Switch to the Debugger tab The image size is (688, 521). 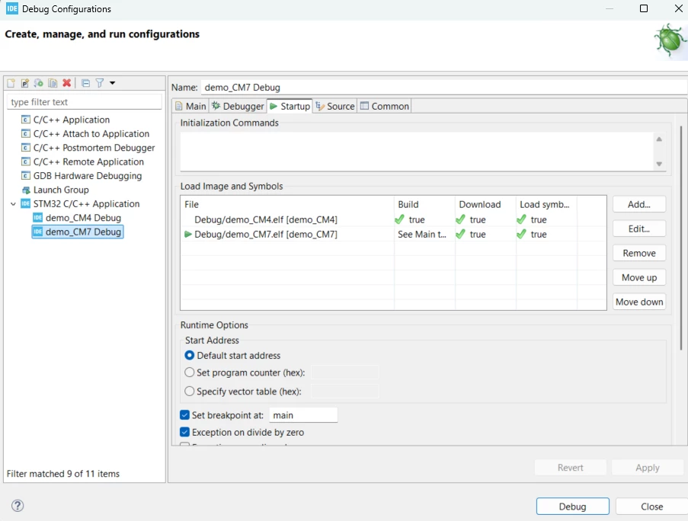pyautogui.click(x=238, y=106)
